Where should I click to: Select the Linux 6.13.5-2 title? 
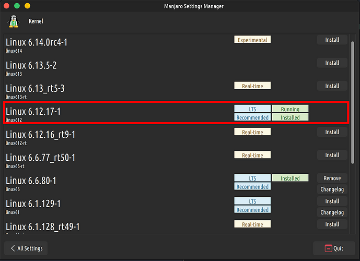pyautogui.click(x=31, y=65)
